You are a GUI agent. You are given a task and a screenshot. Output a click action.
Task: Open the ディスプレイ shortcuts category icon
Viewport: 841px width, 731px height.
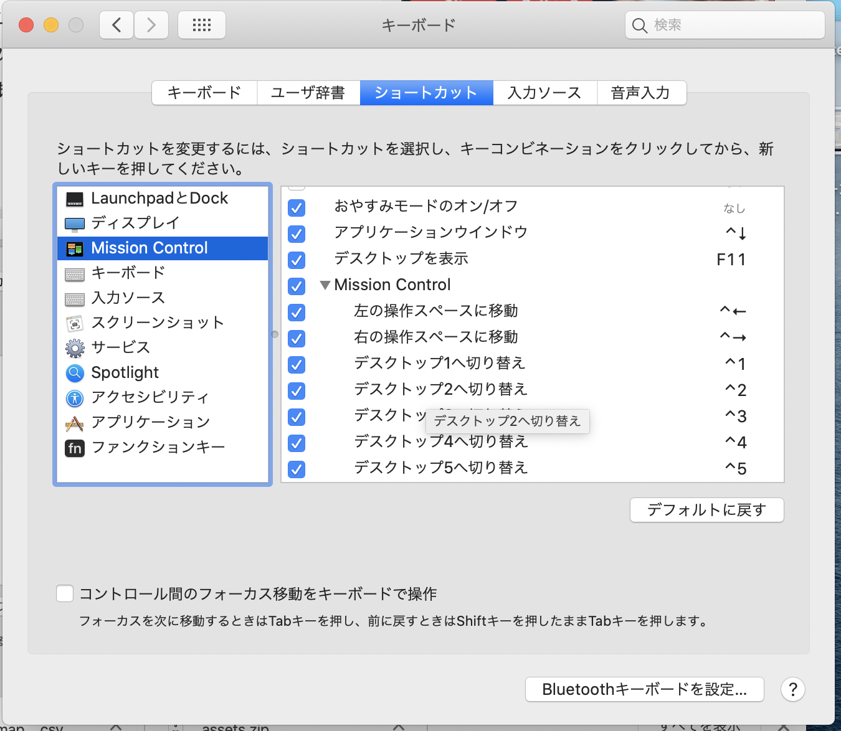(x=74, y=223)
